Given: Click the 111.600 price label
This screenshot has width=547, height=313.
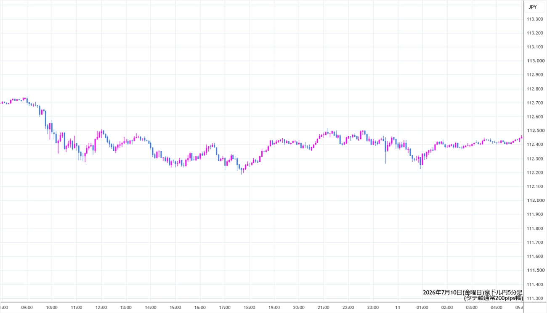Looking at the screenshot, I should point(534,256).
